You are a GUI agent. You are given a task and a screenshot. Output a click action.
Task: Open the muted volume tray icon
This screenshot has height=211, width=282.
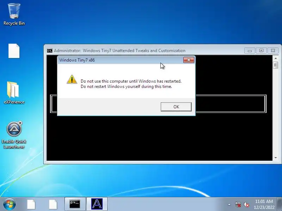(246, 204)
